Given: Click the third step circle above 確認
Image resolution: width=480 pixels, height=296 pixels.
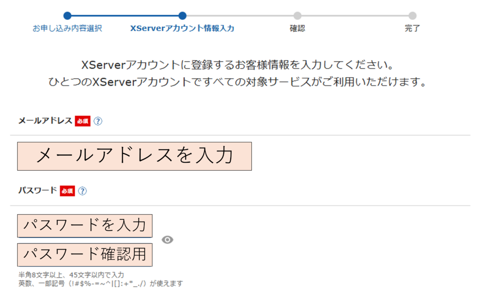Looking at the screenshot, I should pyautogui.click(x=297, y=16).
